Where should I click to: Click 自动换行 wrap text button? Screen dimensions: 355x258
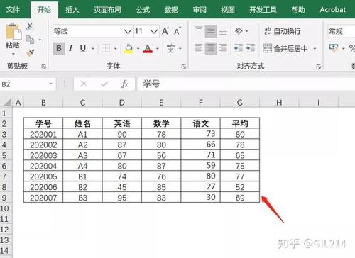(x=282, y=31)
